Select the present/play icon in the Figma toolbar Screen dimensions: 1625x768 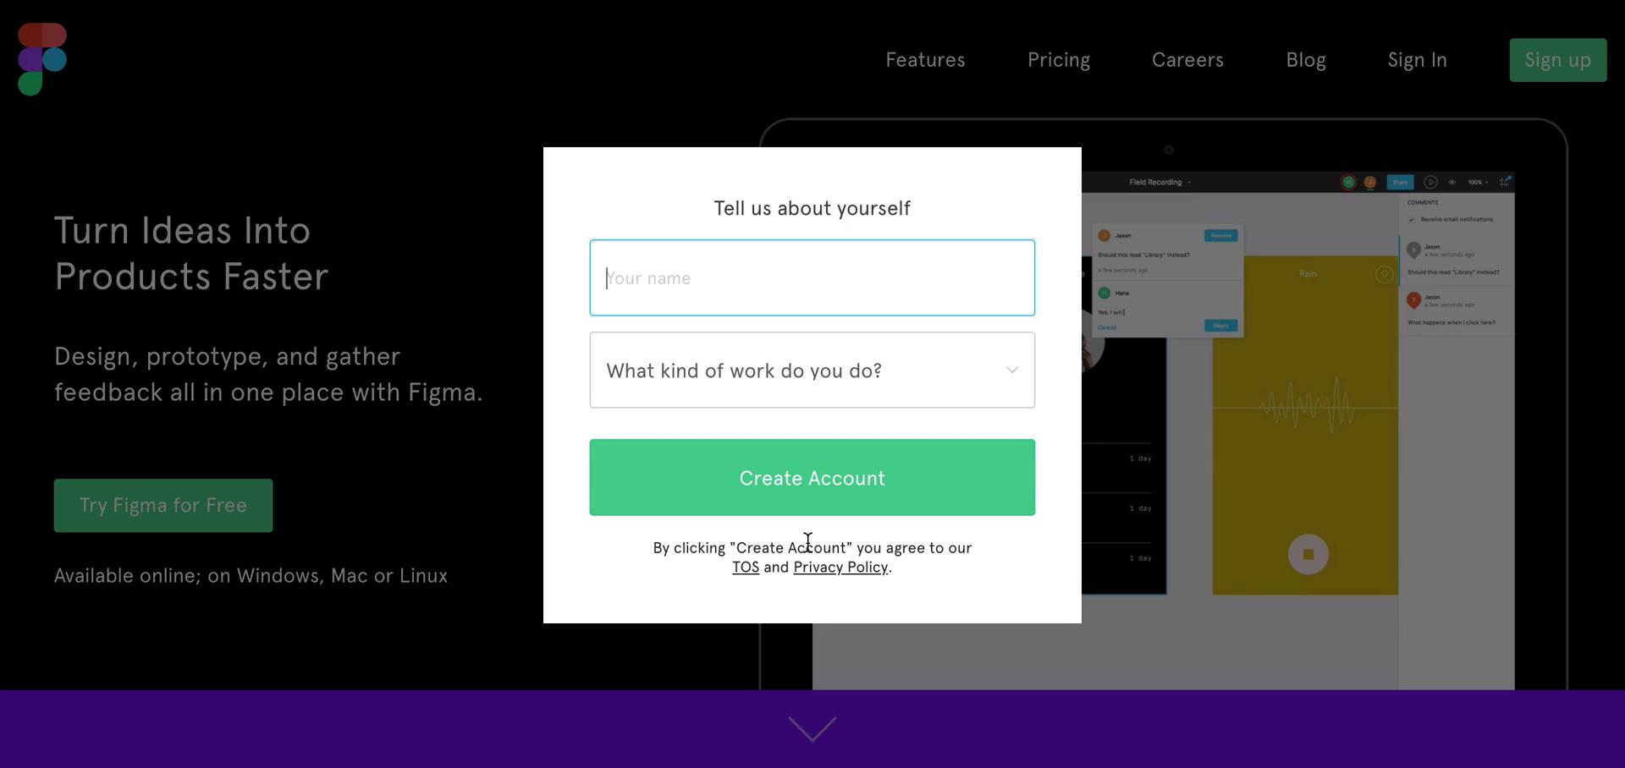coord(1431,182)
